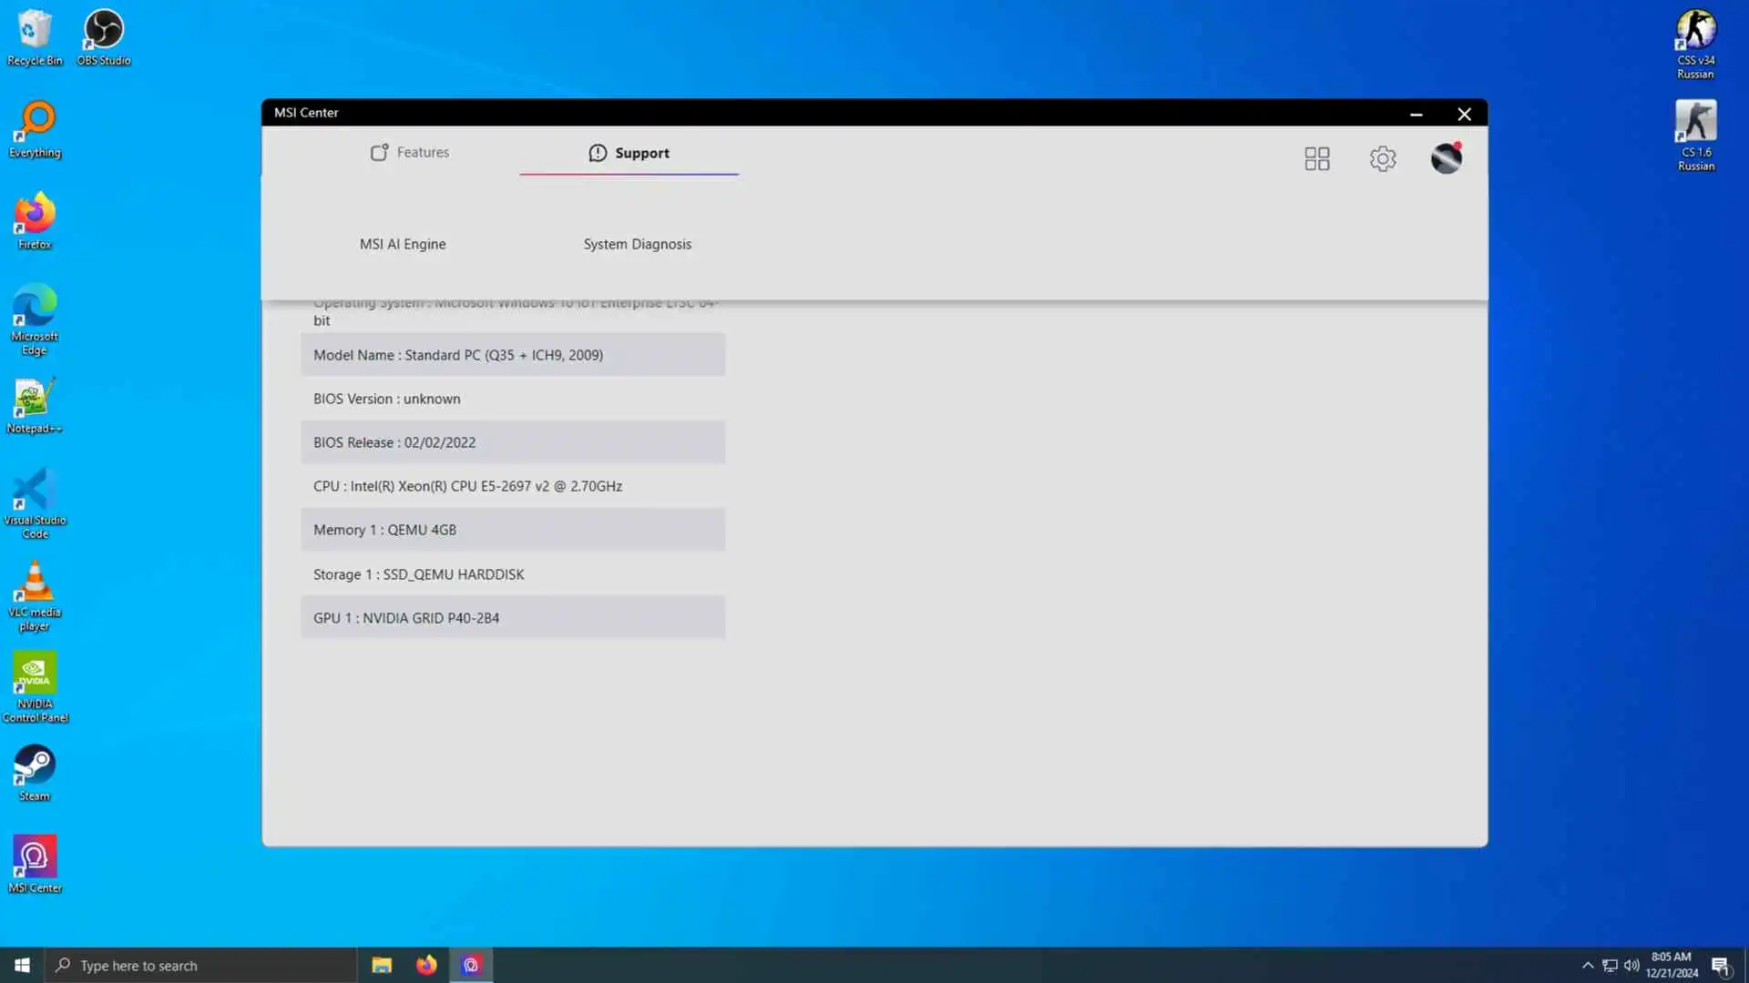Select the GPU 1 NVIDIA GRID row
This screenshot has height=983, width=1749.
[x=512, y=618]
